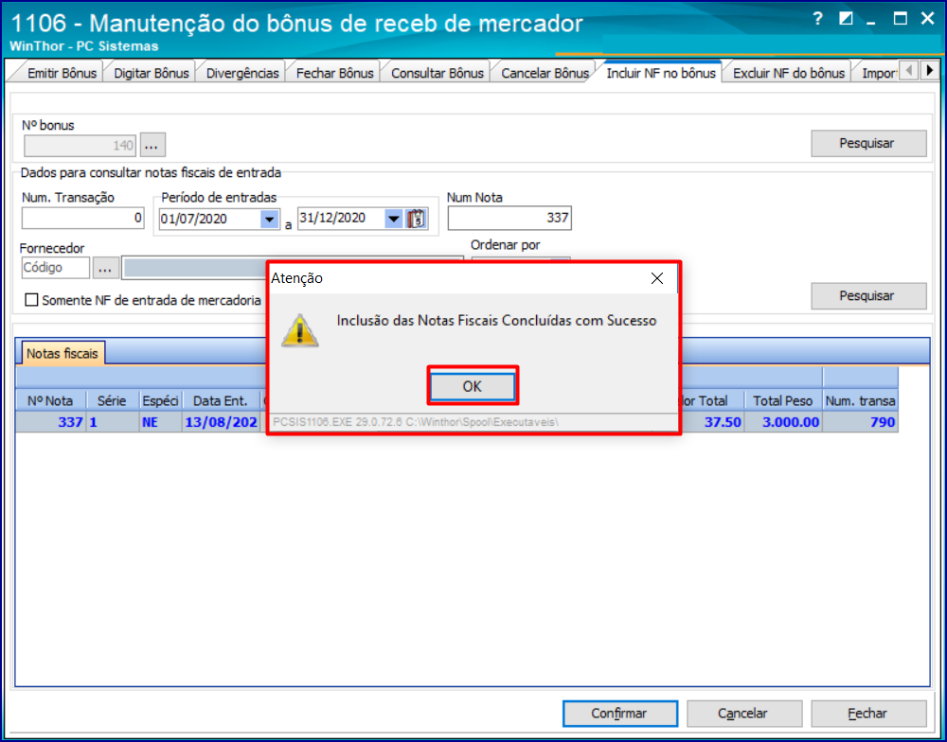Open the Emitir Bônus tab
Screen dimensions: 947x742
(61, 73)
